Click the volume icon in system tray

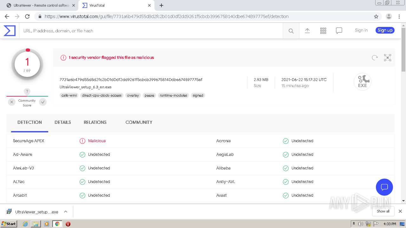361,224
